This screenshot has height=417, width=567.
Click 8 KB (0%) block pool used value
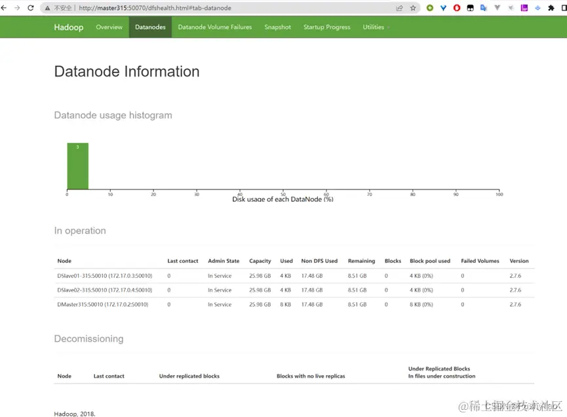pos(421,304)
